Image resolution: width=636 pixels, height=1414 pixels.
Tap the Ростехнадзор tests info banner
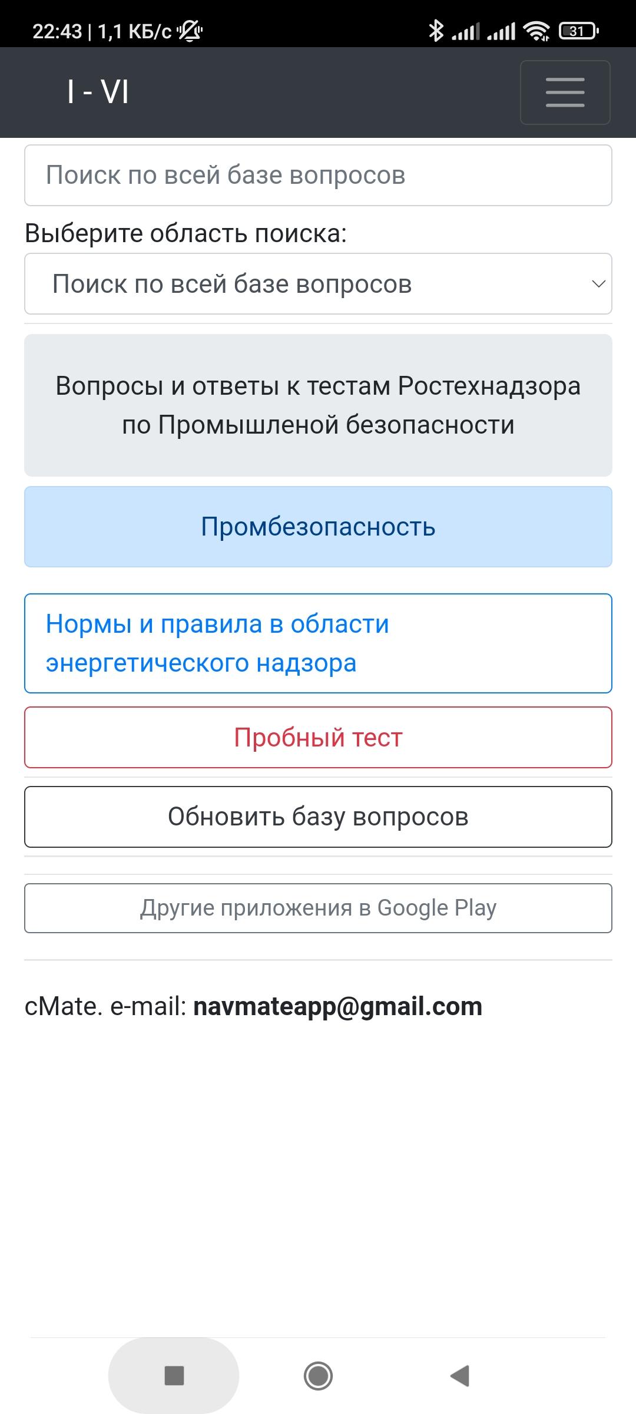[x=318, y=405]
